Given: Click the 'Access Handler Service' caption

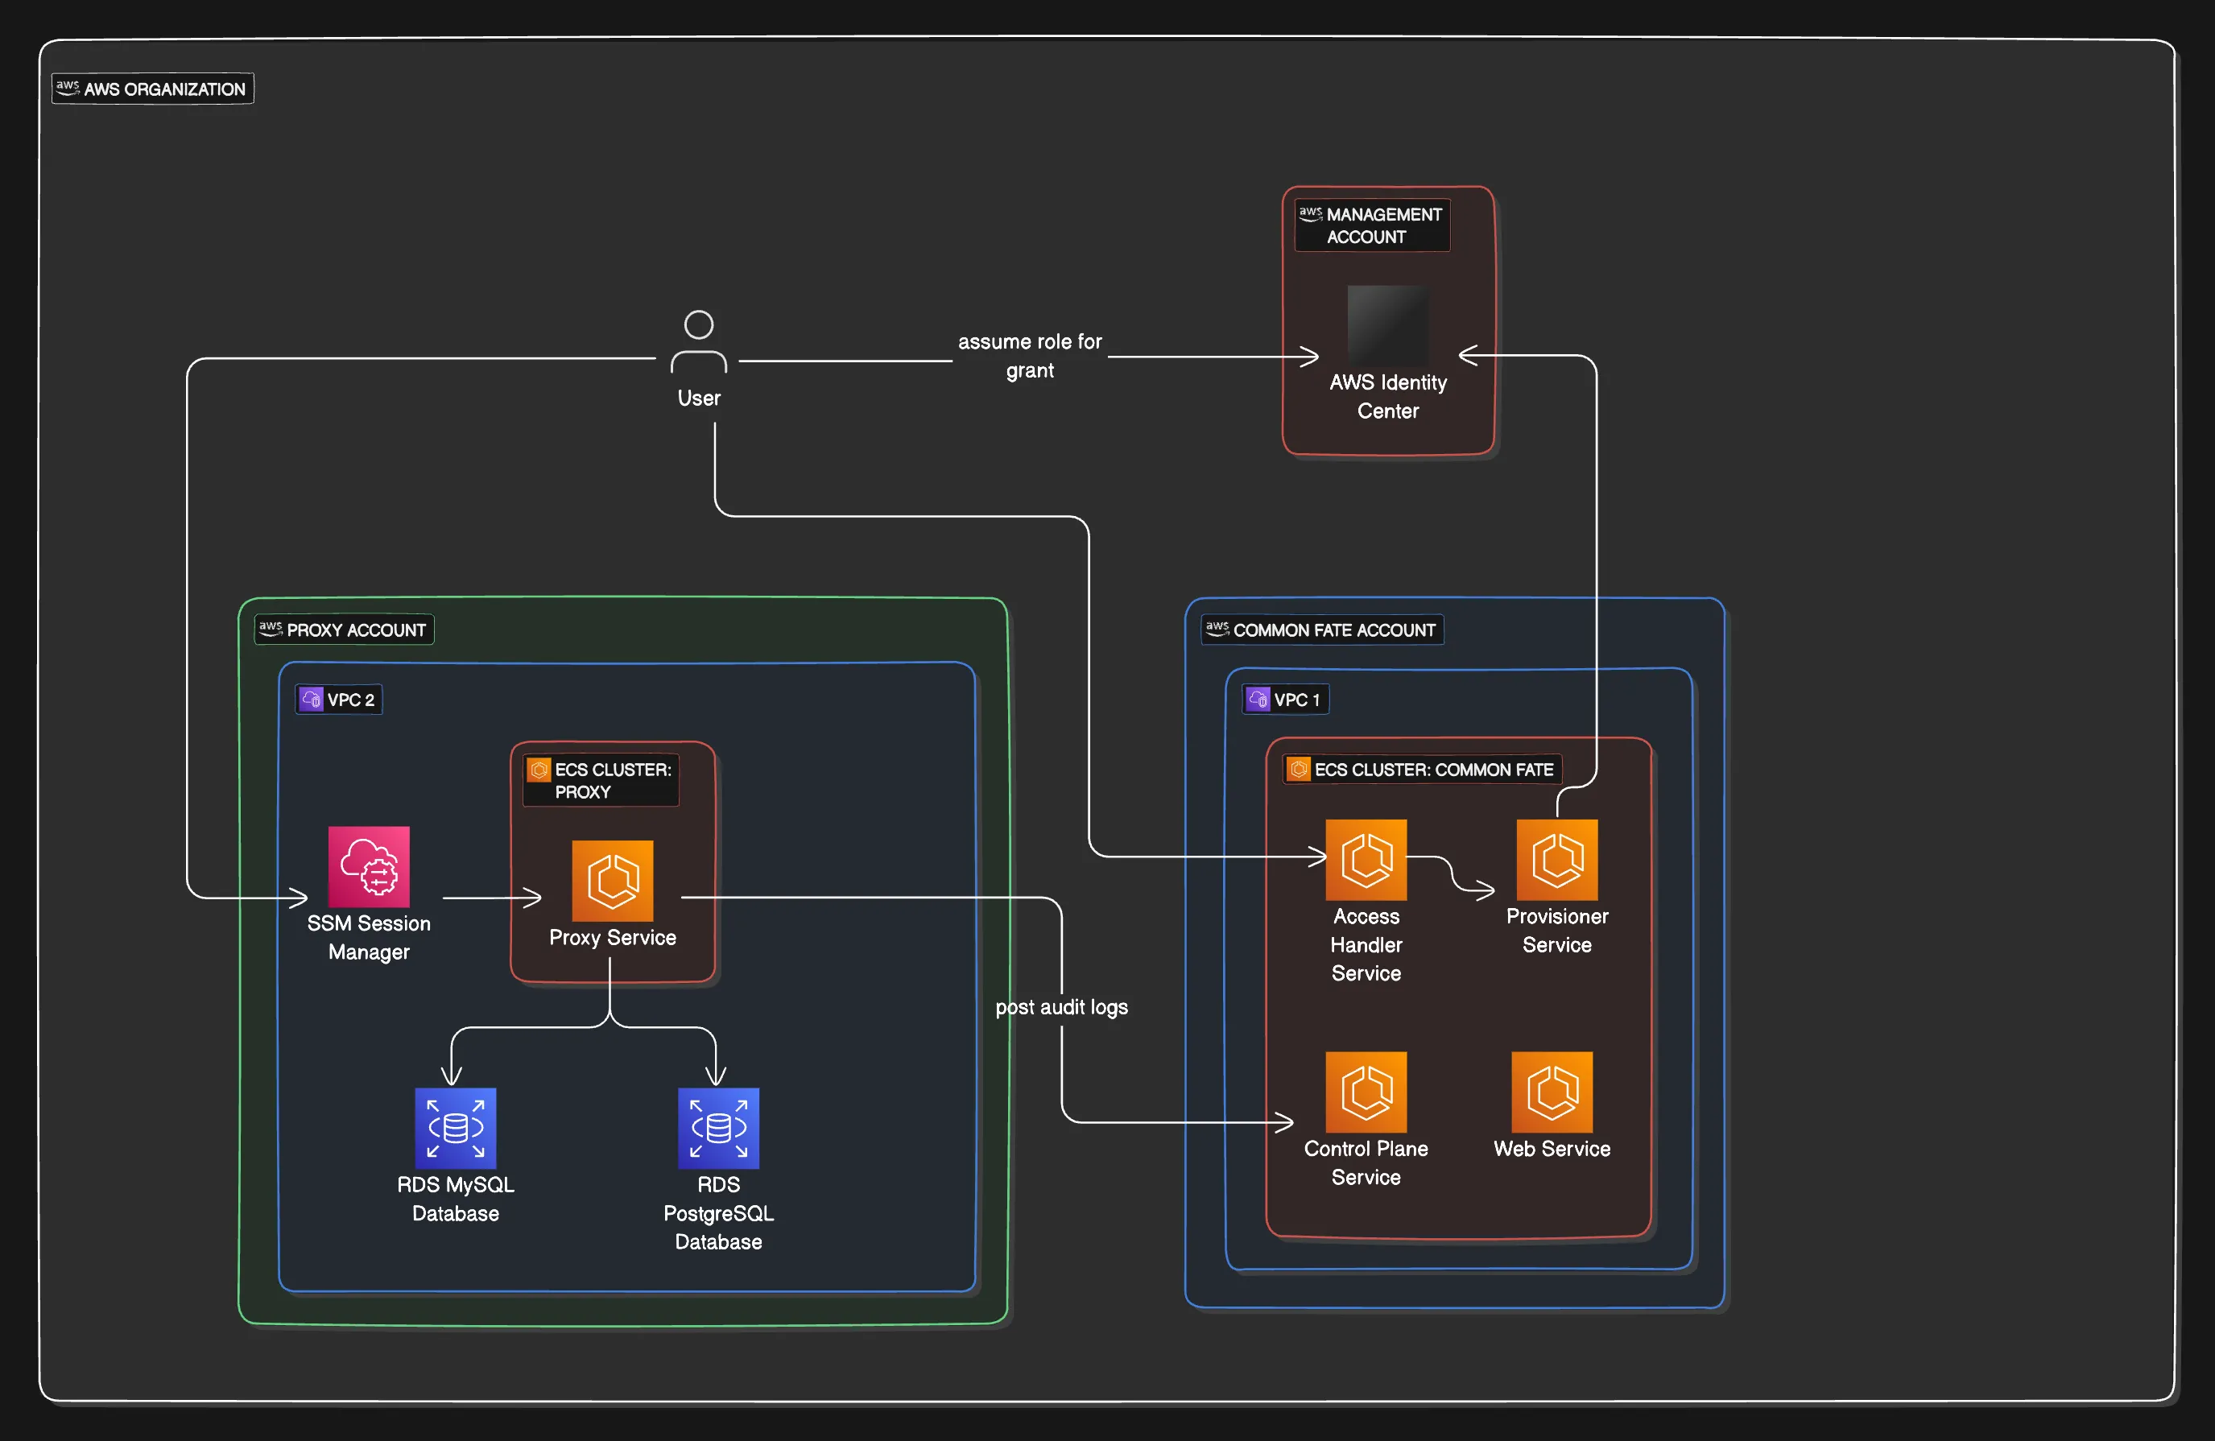Looking at the screenshot, I should click(x=1366, y=944).
